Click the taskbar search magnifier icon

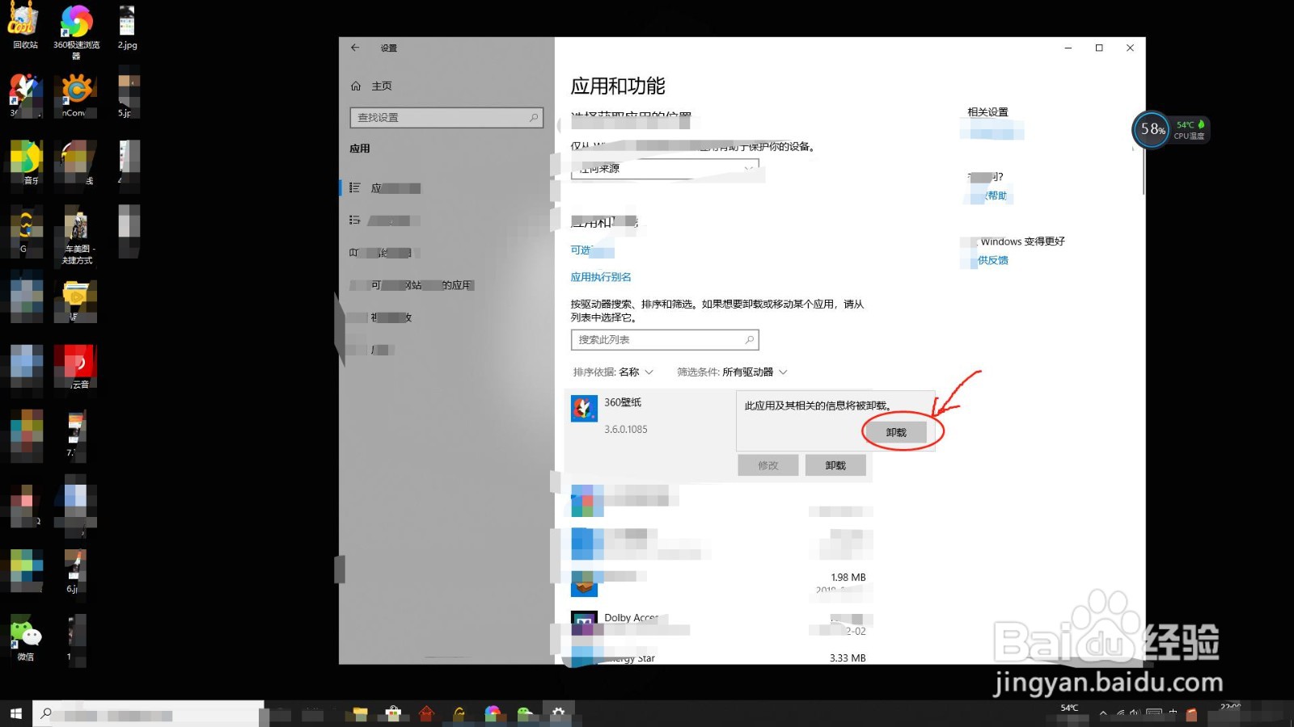click(x=46, y=713)
